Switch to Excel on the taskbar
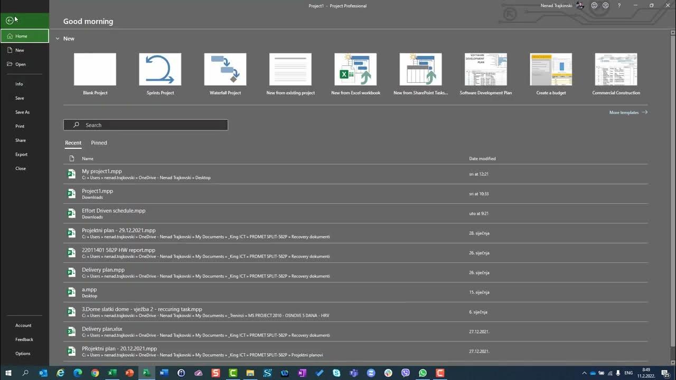 [112, 373]
